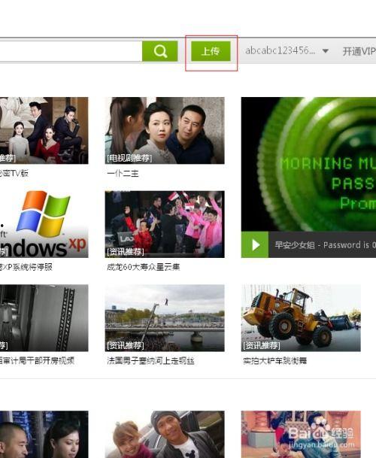Click the green search magnifier button
Image resolution: width=376 pixels, height=458 pixels.
[160, 51]
